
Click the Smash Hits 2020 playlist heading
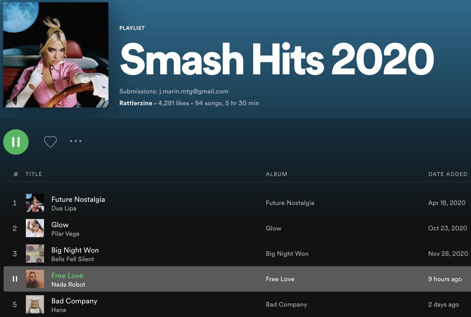[277, 58]
